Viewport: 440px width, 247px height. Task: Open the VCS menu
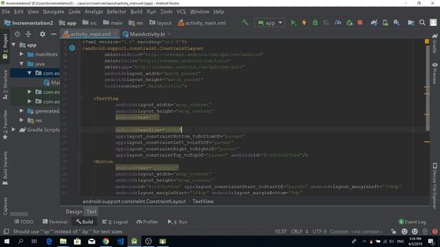181,12
